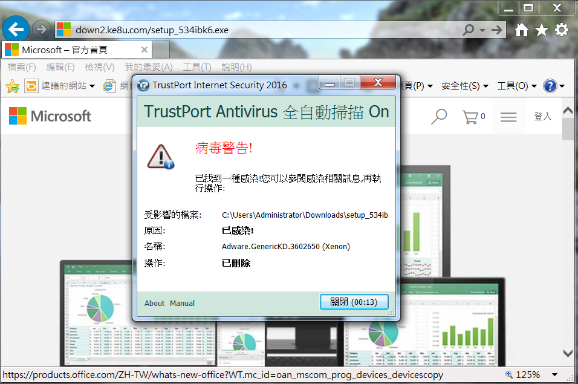The image size is (578, 384).
Task: Open the 檢視(V) menu
Action: tap(100, 67)
